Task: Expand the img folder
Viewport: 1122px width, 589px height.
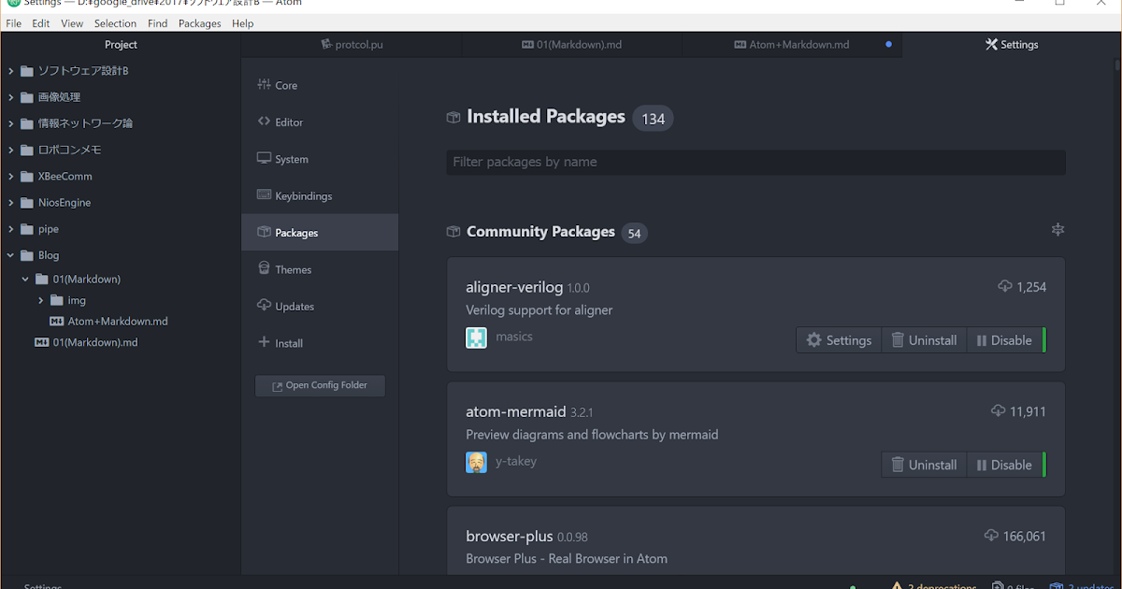Action: [41, 300]
